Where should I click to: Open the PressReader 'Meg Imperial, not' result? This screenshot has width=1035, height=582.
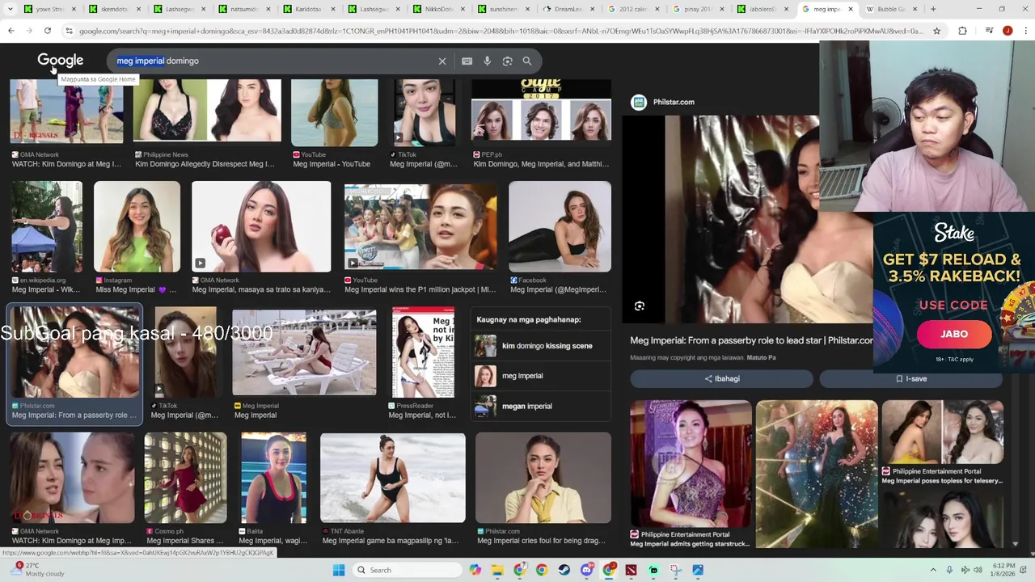pyautogui.click(x=423, y=352)
